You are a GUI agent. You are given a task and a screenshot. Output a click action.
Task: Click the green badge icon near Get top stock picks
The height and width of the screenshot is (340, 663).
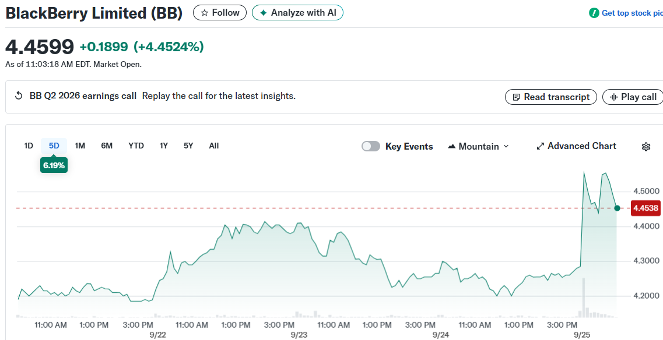[594, 13]
